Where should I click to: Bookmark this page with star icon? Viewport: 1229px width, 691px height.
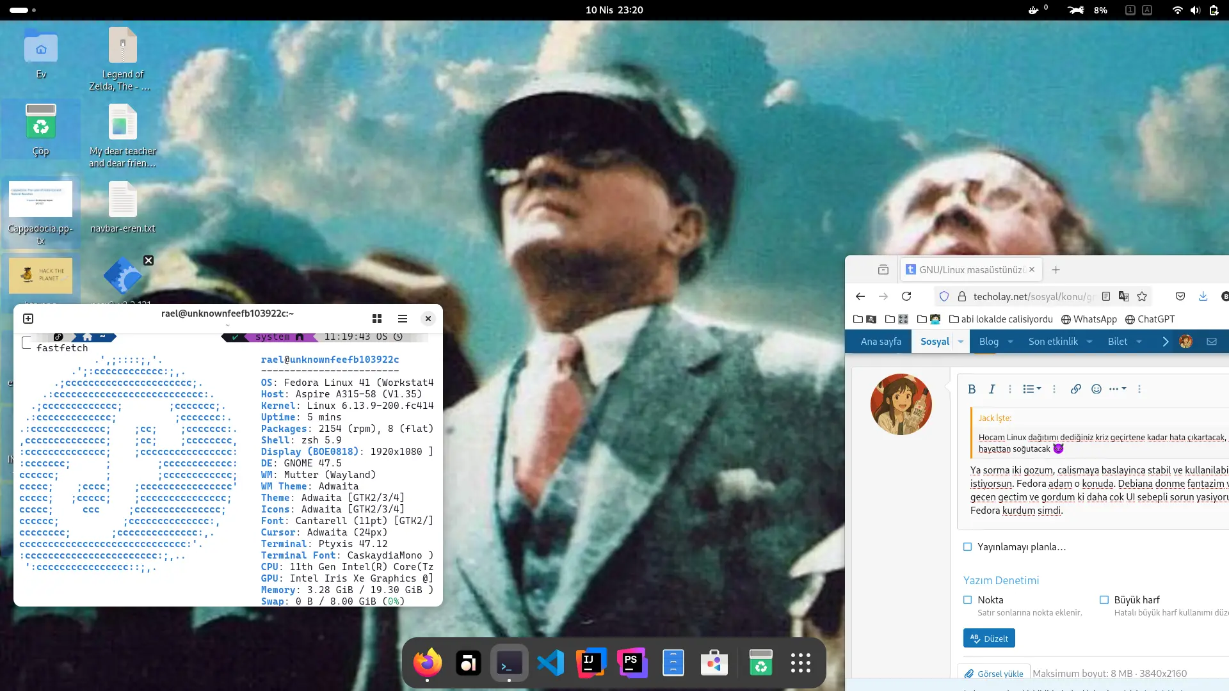(1142, 296)
